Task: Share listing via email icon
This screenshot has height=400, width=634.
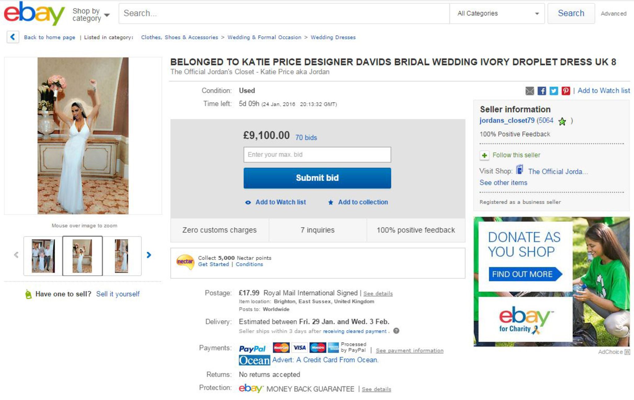Action: point(530,91)
